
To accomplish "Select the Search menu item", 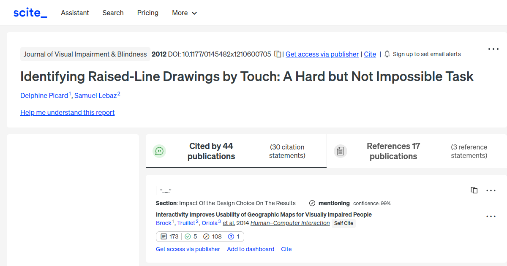I will click(x=113, y=13).
